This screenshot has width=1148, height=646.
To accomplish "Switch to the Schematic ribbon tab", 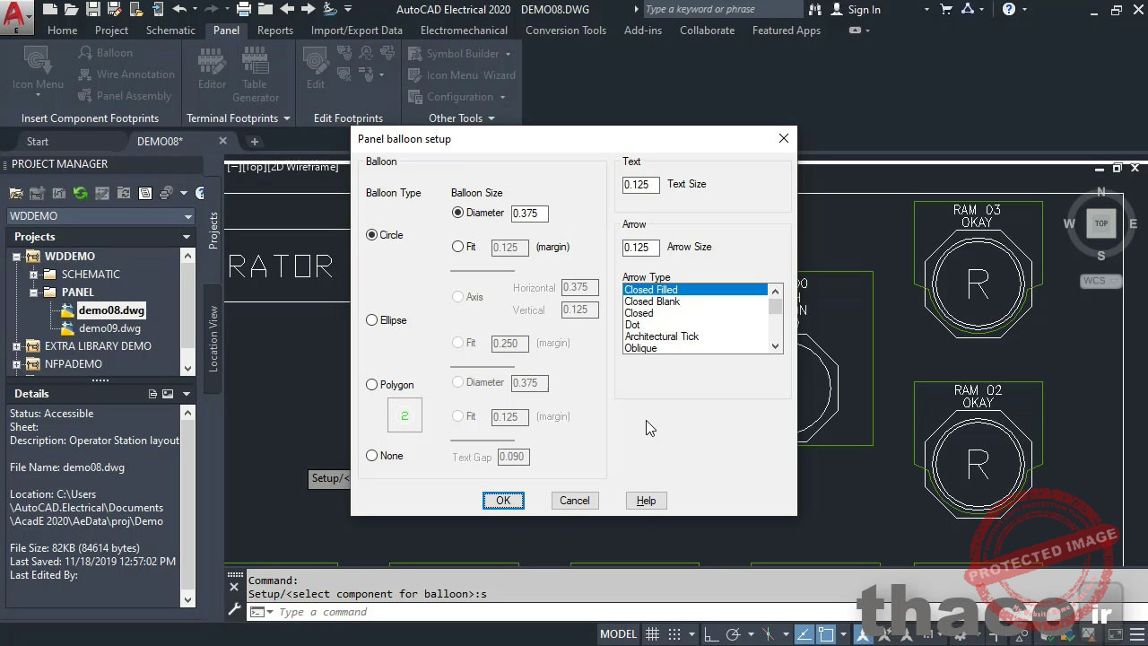I will click(x=170, y=31).
